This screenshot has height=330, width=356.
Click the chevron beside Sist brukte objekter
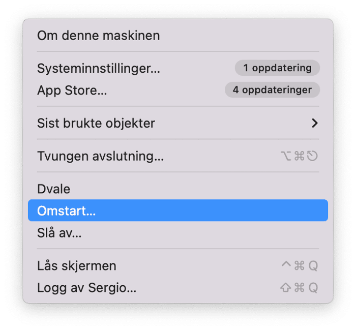pyautogui.click(x=315, y=123)
